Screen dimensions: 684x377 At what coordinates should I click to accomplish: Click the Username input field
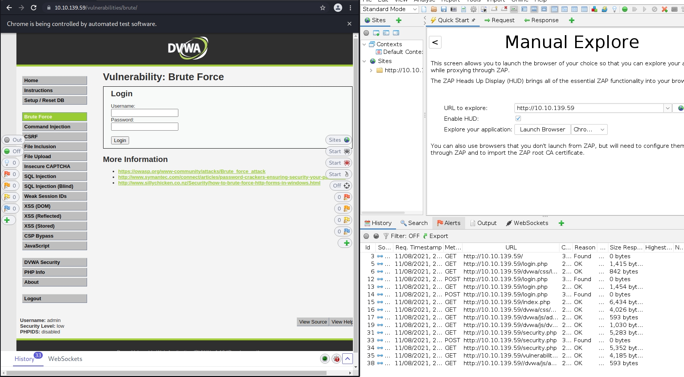[144, 113]
